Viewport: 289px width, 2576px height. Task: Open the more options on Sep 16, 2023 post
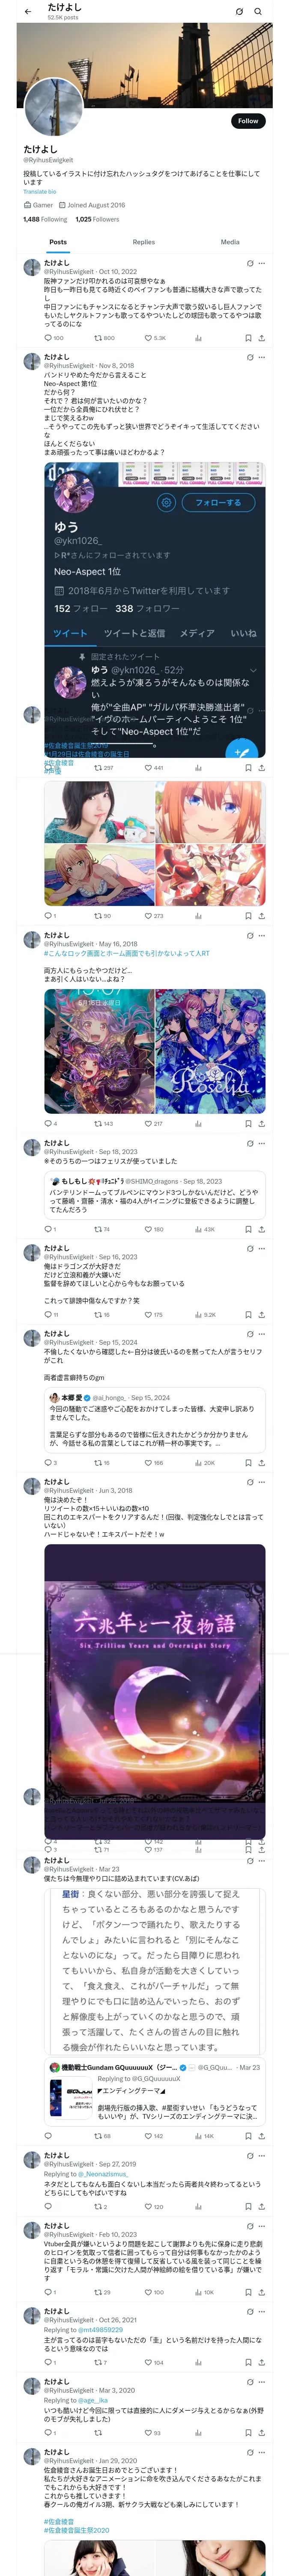261,1249
